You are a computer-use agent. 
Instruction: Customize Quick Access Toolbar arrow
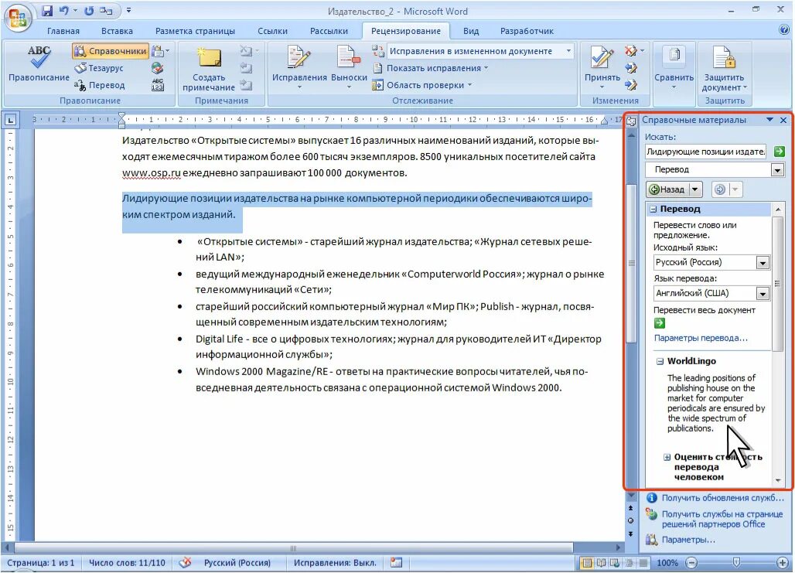coord(128,10)
